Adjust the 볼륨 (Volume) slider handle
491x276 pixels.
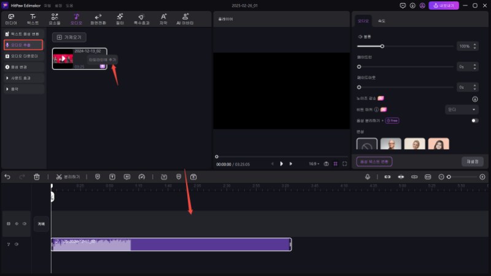click(382, 46)
